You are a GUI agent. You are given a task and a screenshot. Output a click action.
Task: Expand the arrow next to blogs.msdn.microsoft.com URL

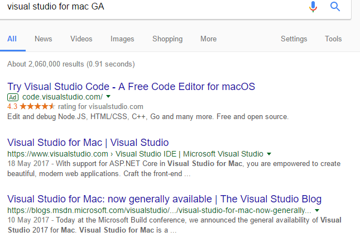[x=317, y=210]
